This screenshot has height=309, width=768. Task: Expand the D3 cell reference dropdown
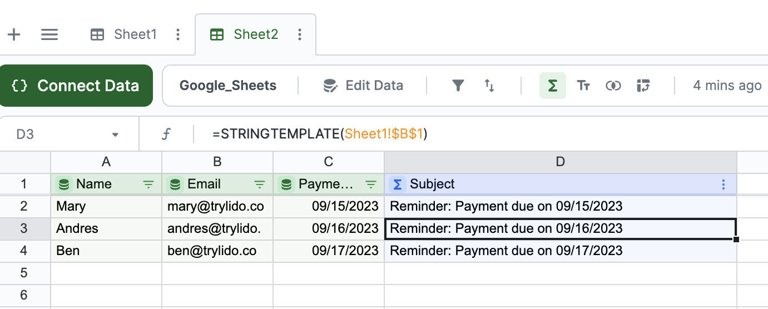[x=115, y=134]
